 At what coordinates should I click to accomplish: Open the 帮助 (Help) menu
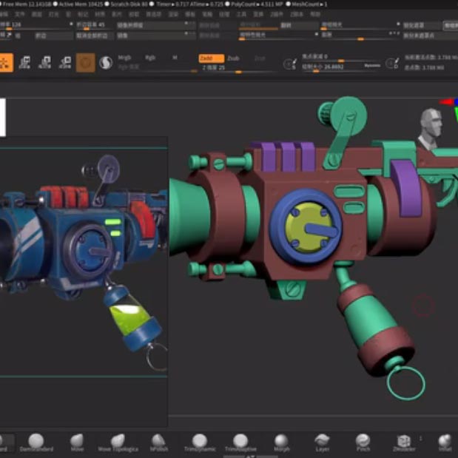point(315,14)
